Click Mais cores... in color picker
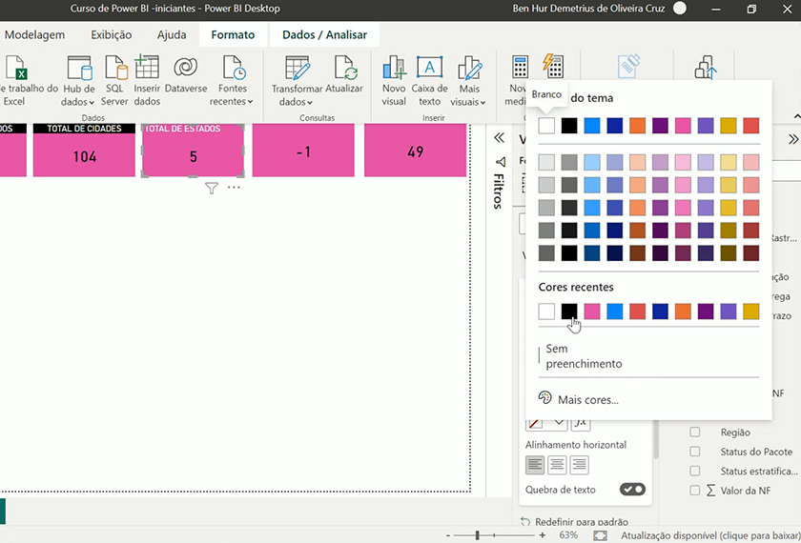Screen dimensions: 801x543 pyautogui.click(x=587, y=400)
